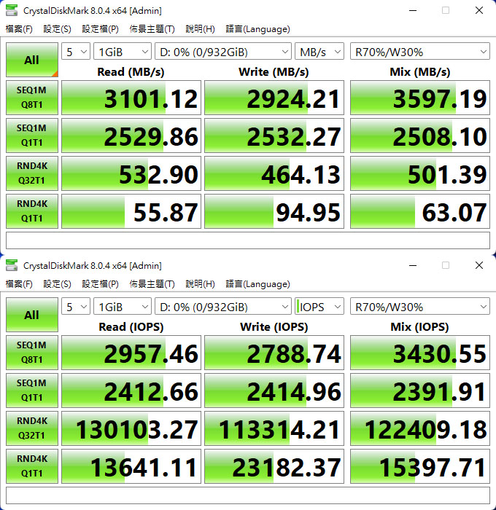Screen dimensions: 496x510
Task: Open 設定檔(P) menu in bottom window
Action: 100,284
